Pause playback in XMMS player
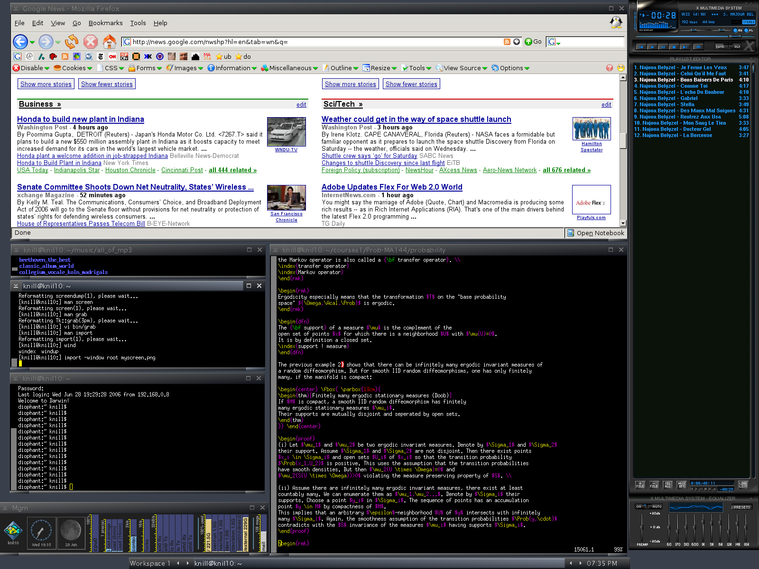The height and width of the screenshot is (569, 759). (x=663, y=46)
